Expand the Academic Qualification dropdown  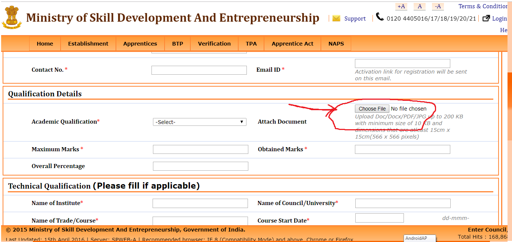(x=200, y=122)
